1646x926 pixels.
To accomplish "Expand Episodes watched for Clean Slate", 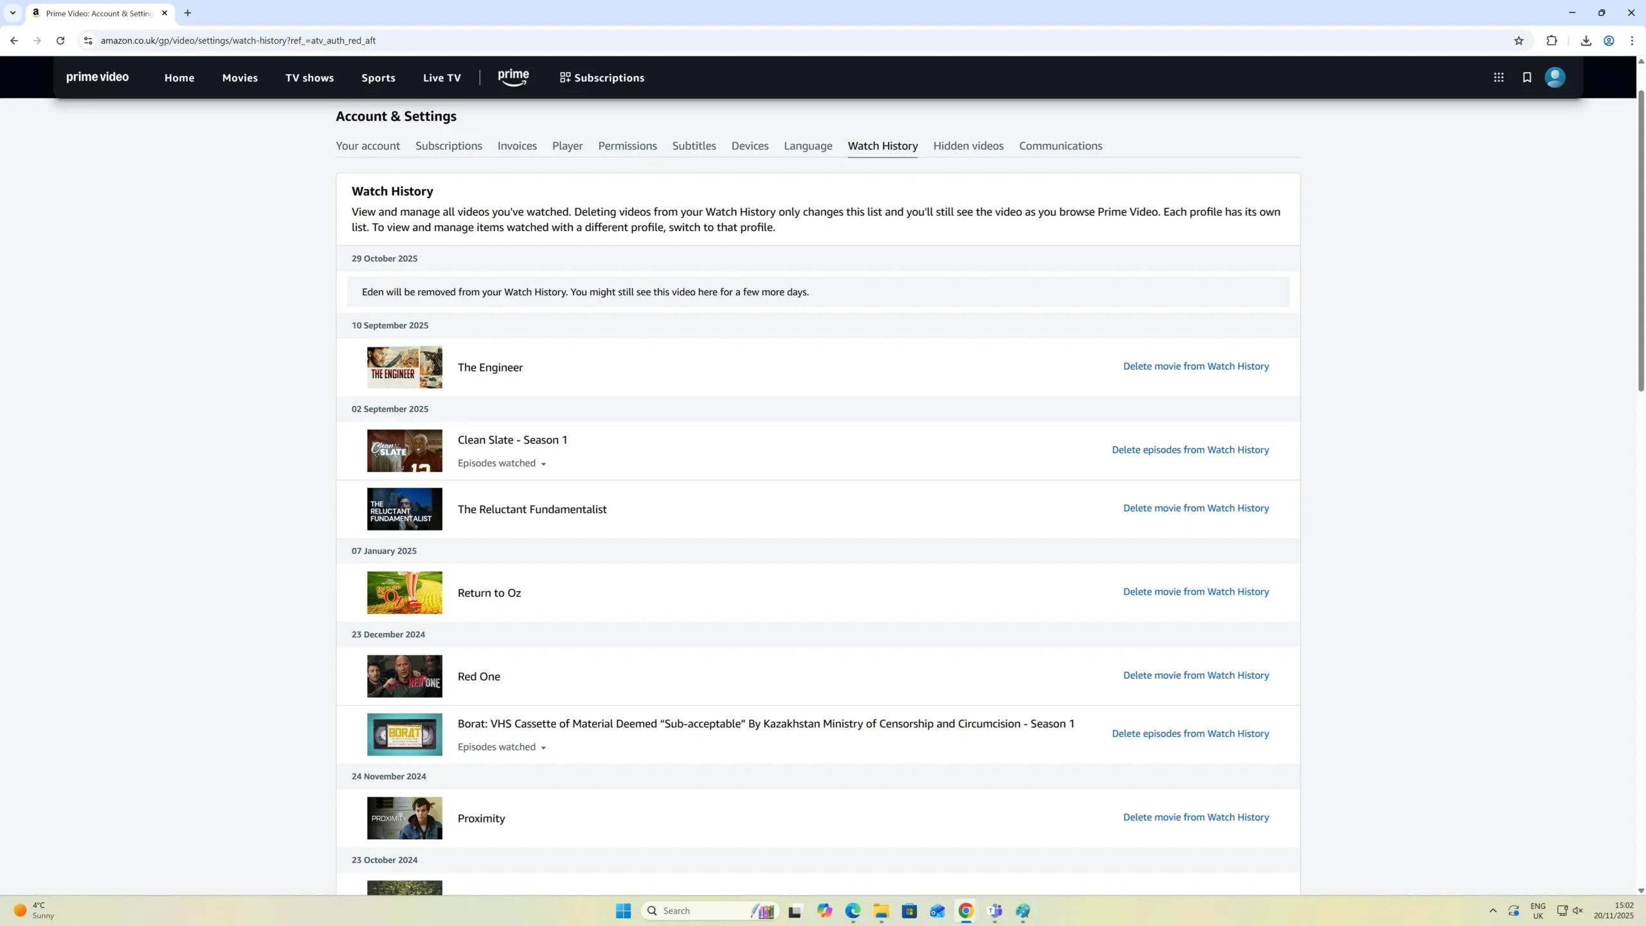I will (x=502, y=463).
